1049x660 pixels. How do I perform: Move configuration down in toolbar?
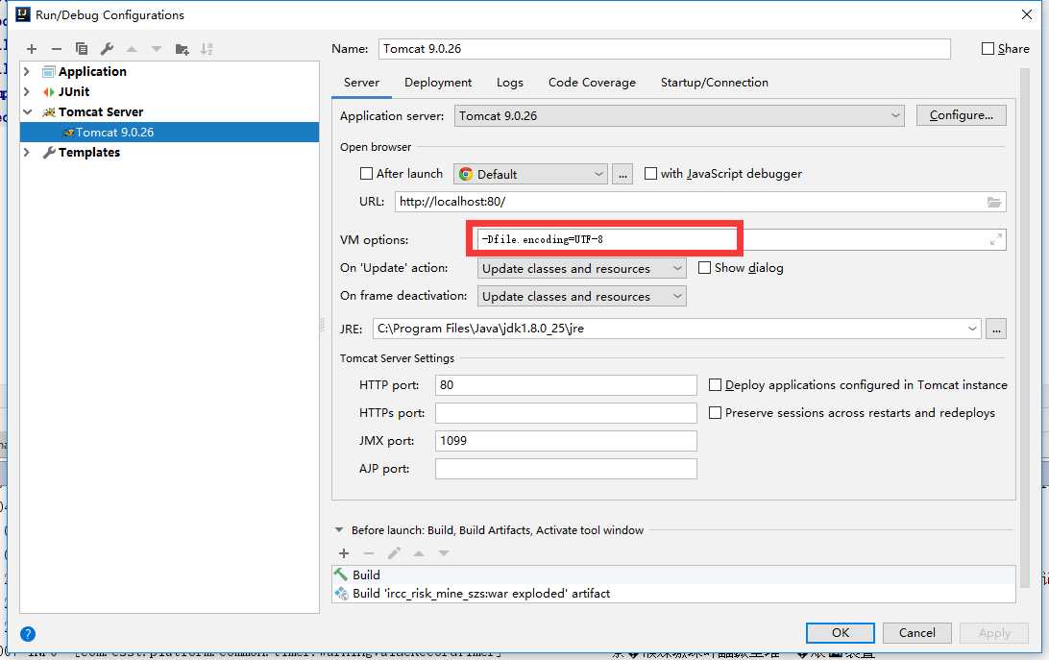(157, 49)
